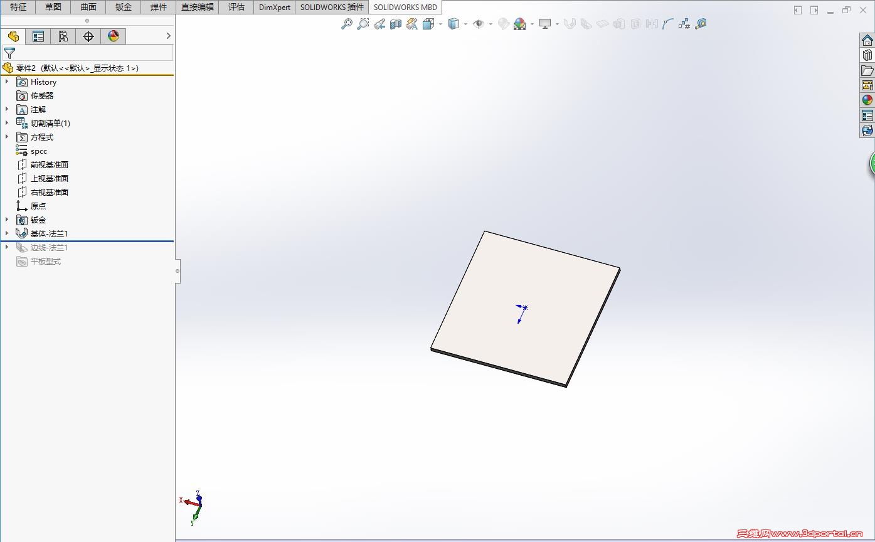Click the Previous View icon
This screenshot has height=542, width=875.
pyautogui.click(x=379, y=24)
